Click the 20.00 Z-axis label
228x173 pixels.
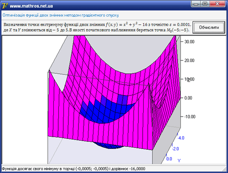pyautogui.click(x=189, y=61)
